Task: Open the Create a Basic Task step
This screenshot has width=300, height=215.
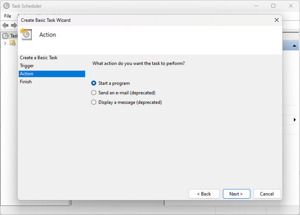Action: tap(39, 58)
